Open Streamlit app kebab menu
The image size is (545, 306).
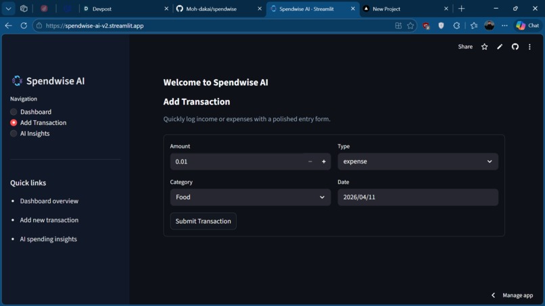click(529, 47)
